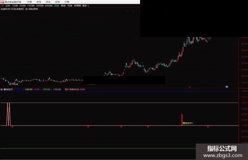This screenshot has width=248, height=160.
Task: Switch to the 15分钟 period
Action: coord(31,6)
